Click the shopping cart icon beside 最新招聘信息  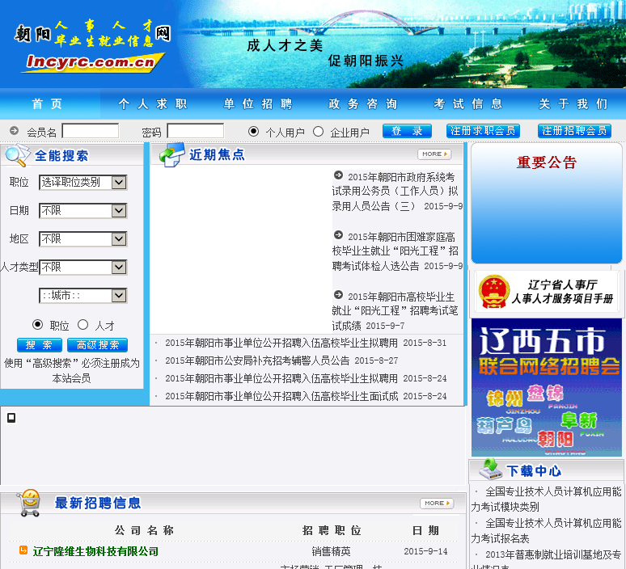pyautogui.click(x=28, y=504)
